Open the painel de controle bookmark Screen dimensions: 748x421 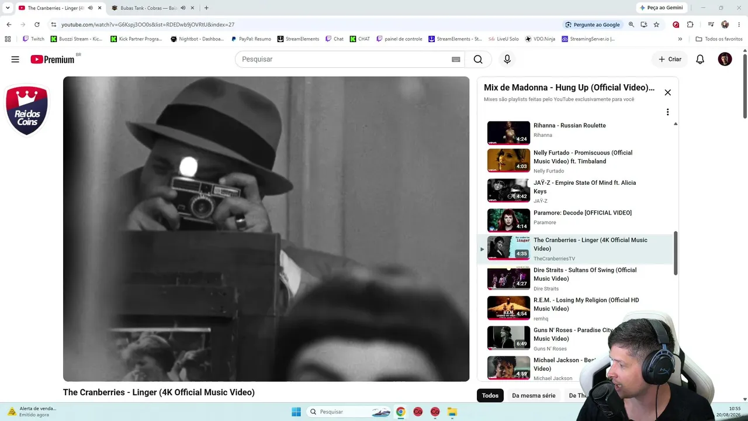click(x=399, y=39)
